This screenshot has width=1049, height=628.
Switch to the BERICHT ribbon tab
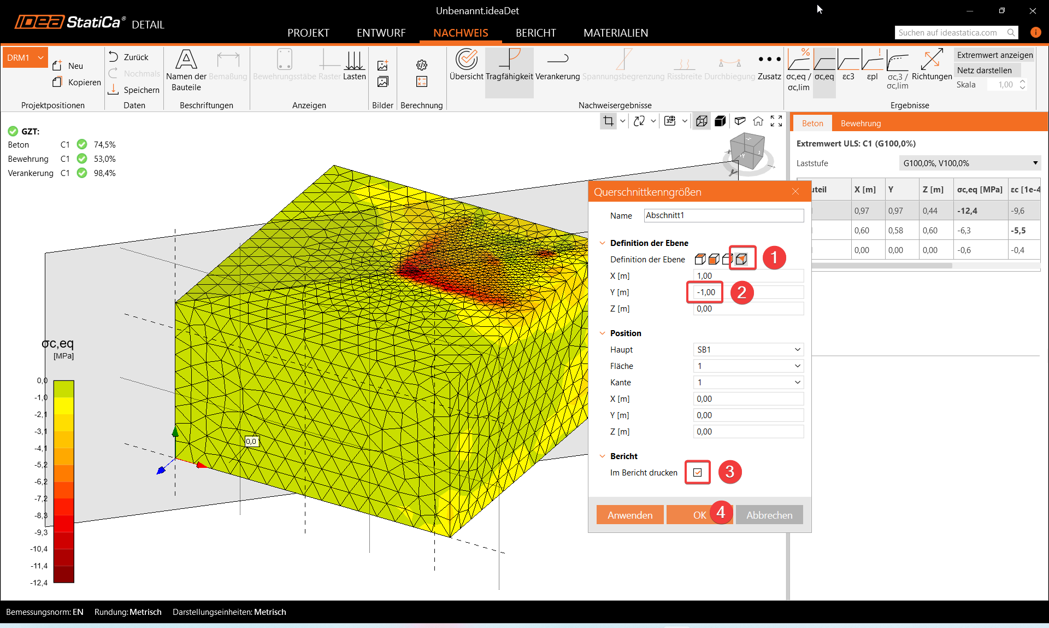click(x=535, y=33)
